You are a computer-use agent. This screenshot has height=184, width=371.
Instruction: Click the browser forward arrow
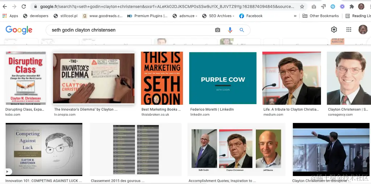click(14, 7)
